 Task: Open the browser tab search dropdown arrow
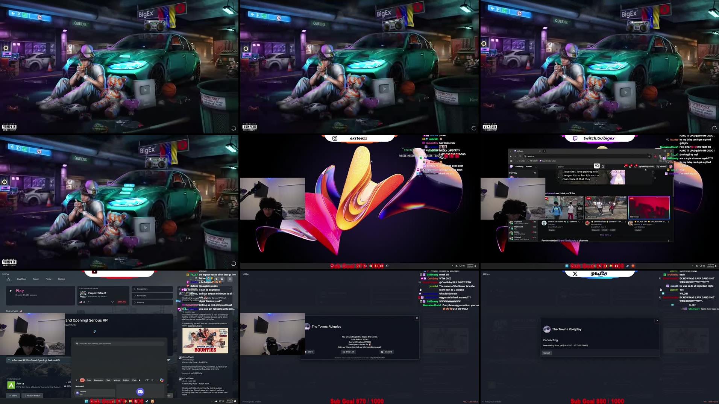click(511, 151)
